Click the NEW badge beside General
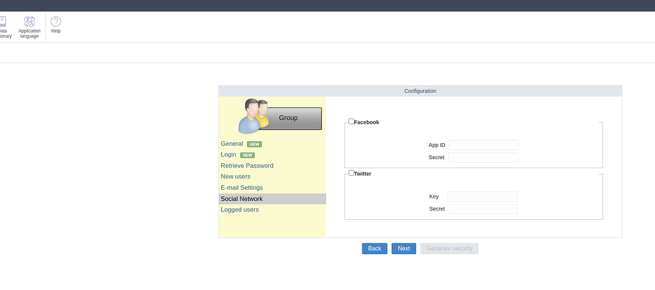The image size is (655, 290). (254, 144)
